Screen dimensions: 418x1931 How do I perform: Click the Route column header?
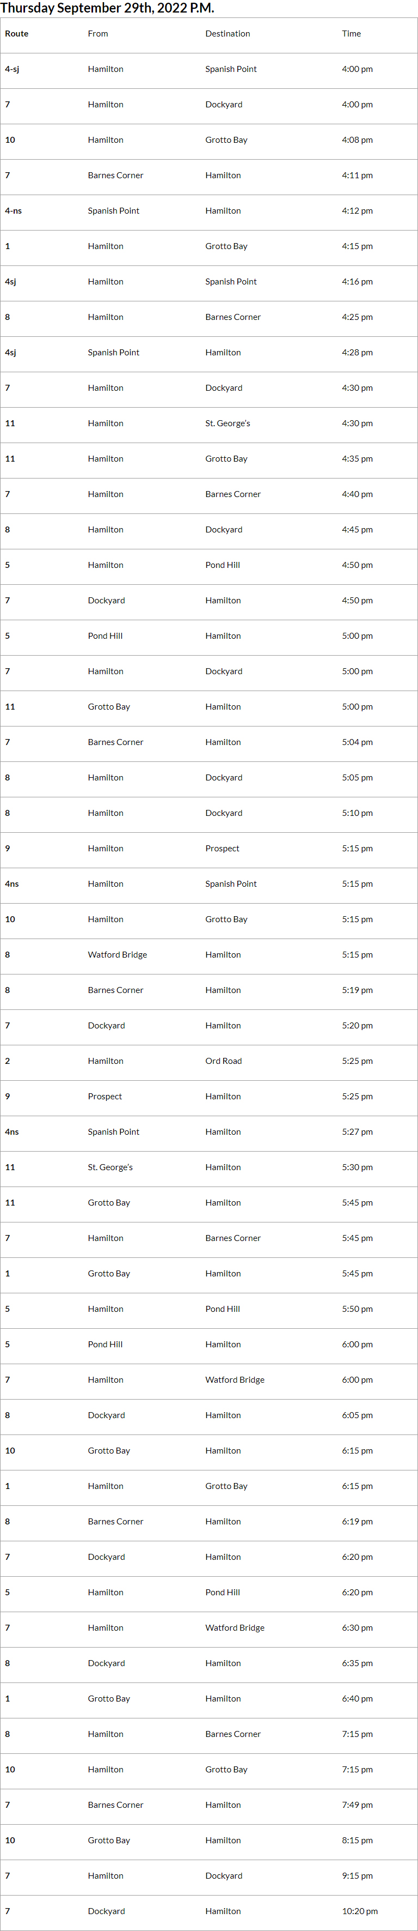coord(16,34)
